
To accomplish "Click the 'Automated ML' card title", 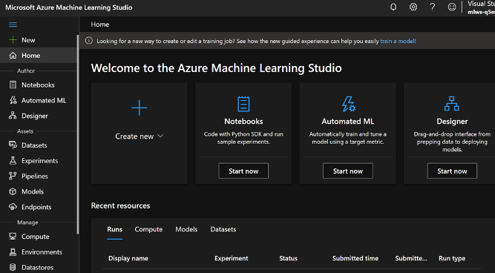I will pos(348,121).
